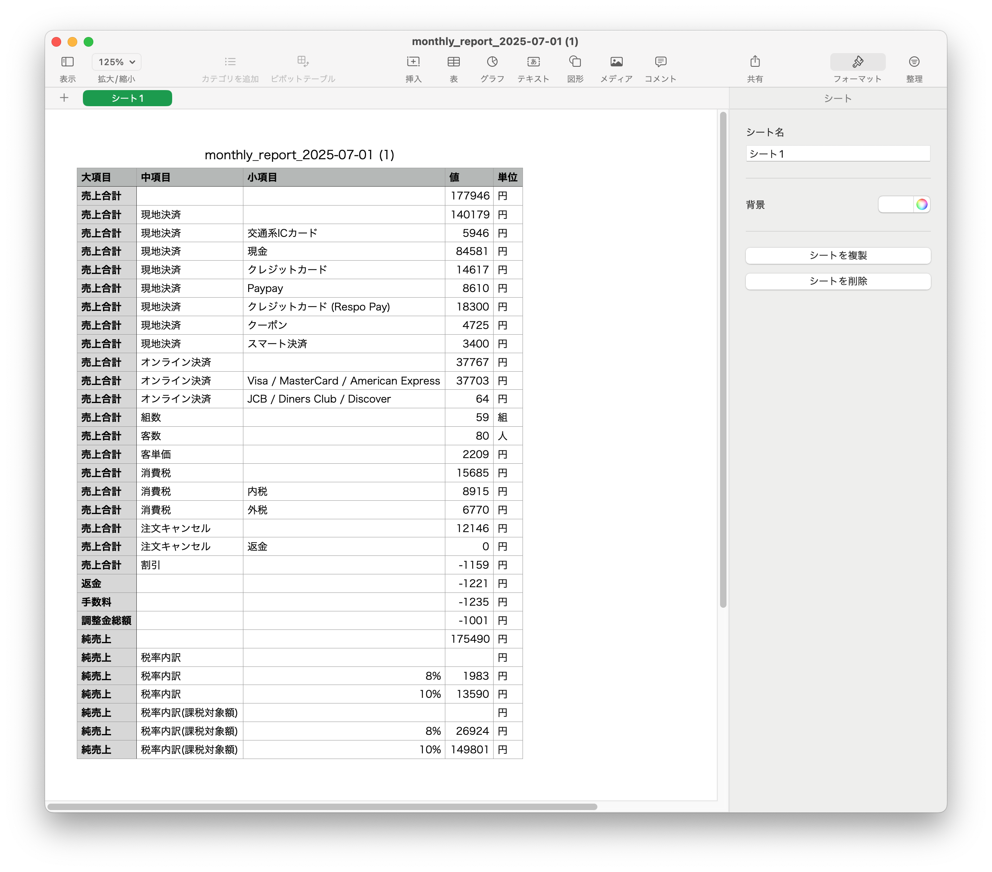The width and height of the screenshot is (992, 872).
Task: Click the vertical scrollbar of the sheet
Action: click(x=722, y=359)
